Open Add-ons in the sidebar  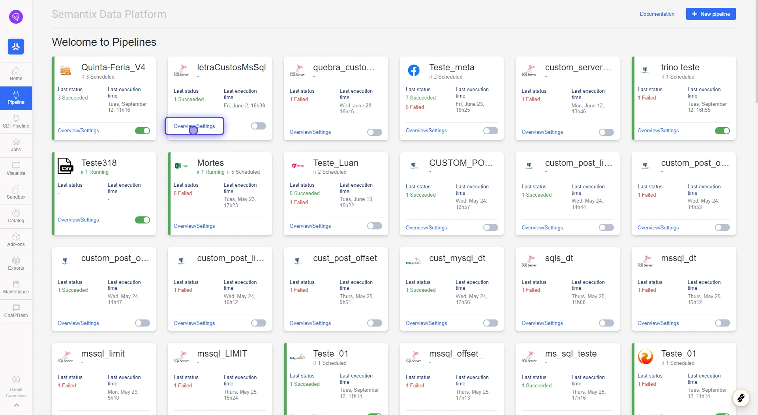pyautogui.click(x=16, y=240)
